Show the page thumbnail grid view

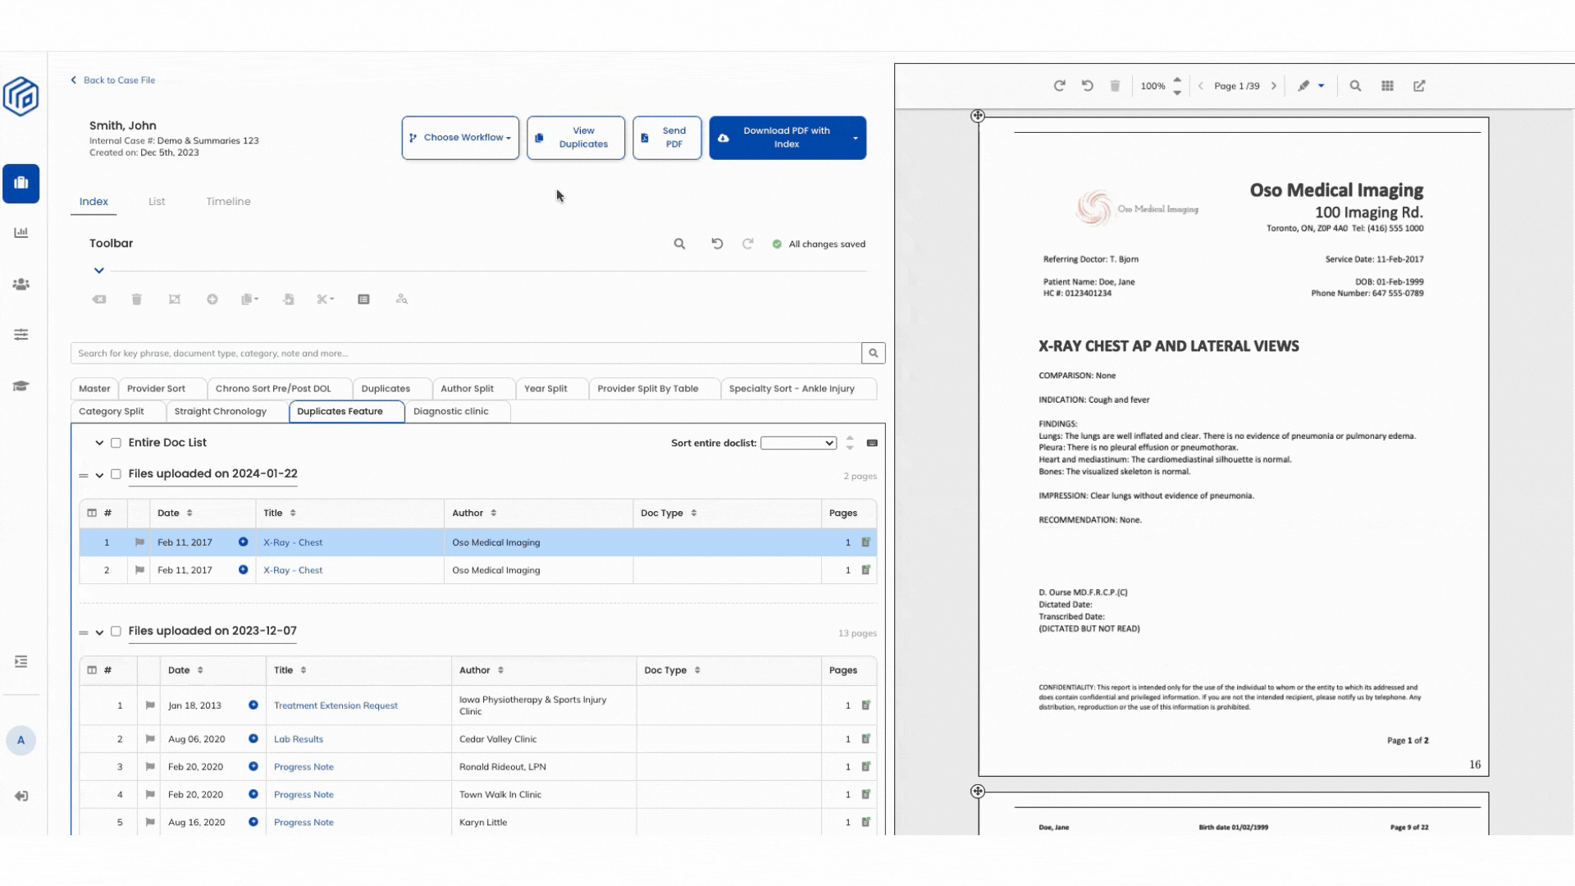(x=1387, y=86)
